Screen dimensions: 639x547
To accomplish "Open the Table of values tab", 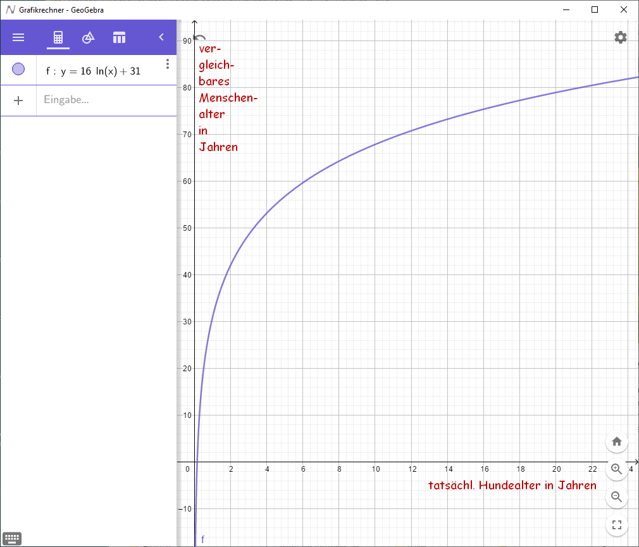I will point(119,37).
